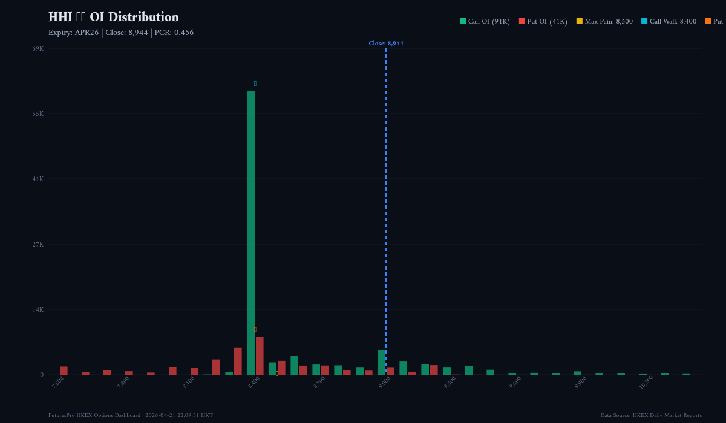Click the blue 'Close: 8,944' label

386,44
